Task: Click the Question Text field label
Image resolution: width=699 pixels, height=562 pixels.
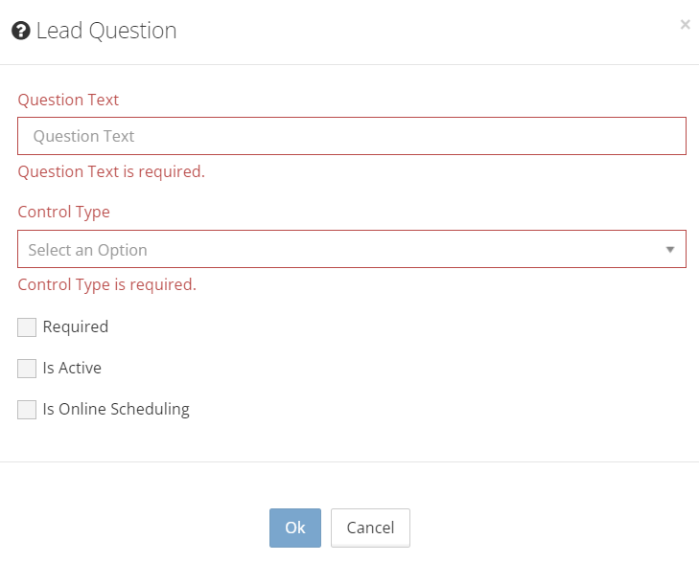Action: click(x=68, y=100)
